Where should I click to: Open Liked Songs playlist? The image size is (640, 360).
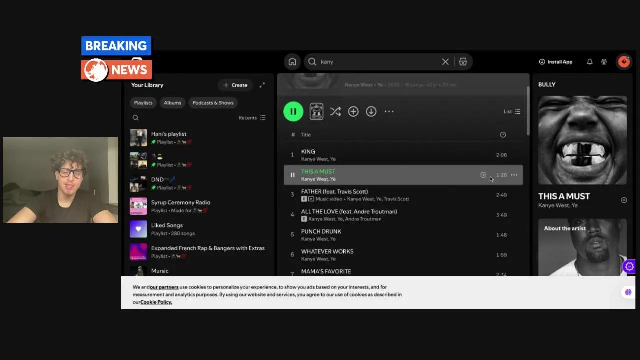[200, 229]
